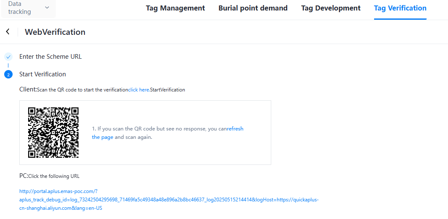Click the 'Enter the Scheme URL' step label
448x219 pixels.
(50, 57)
